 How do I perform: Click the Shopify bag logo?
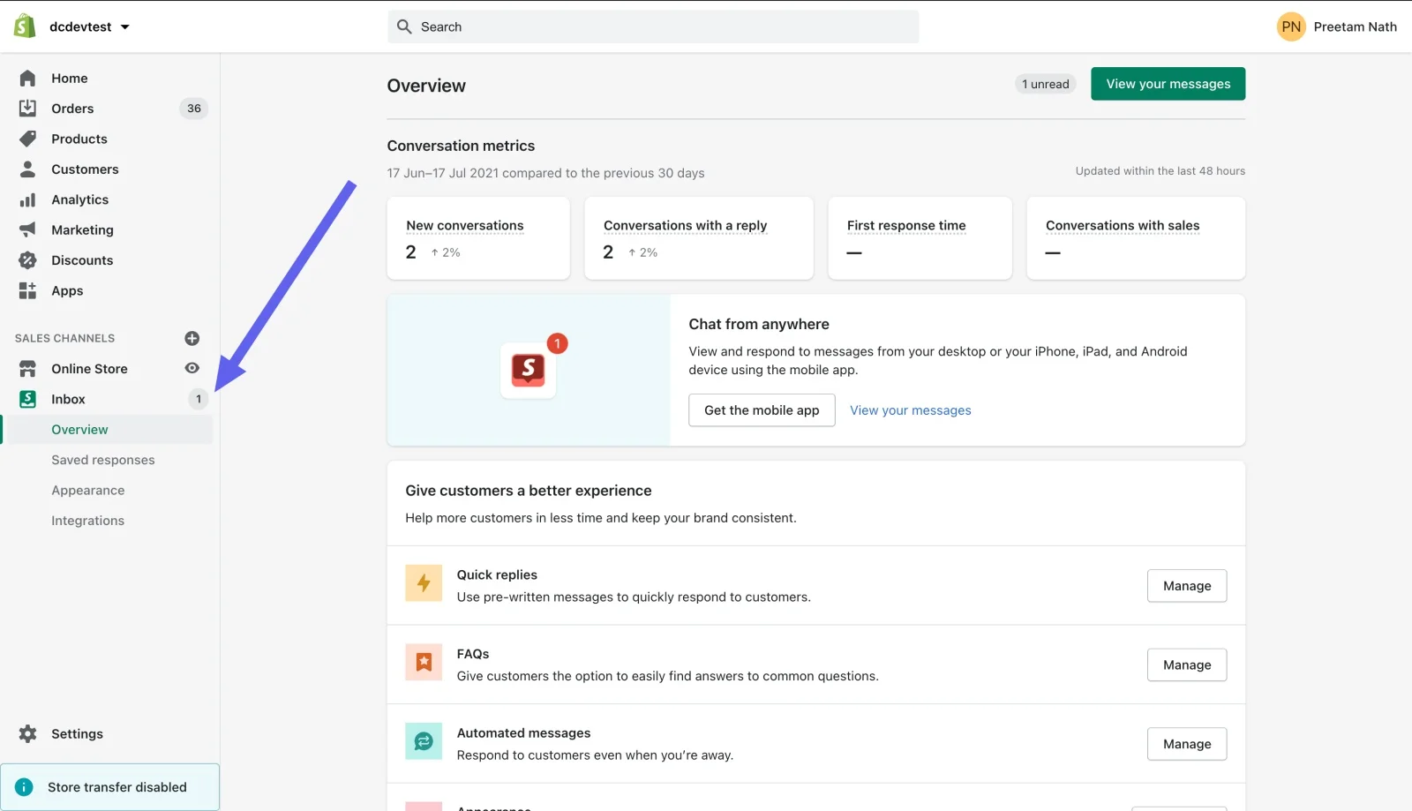[x=25, y=26]
